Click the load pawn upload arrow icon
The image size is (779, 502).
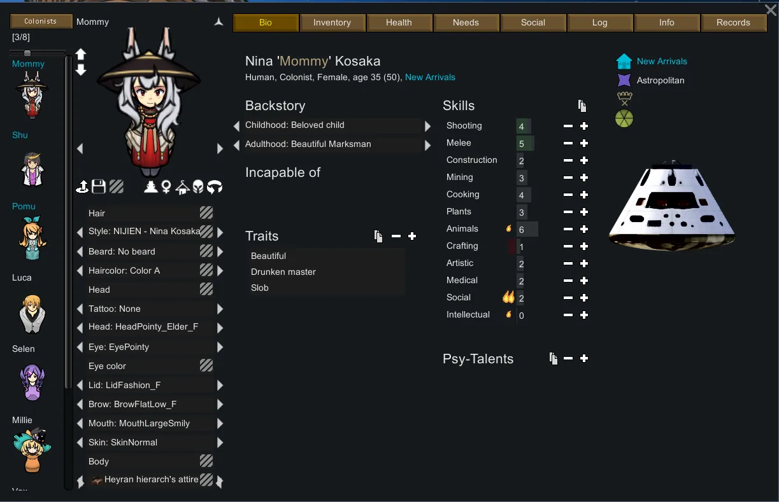click(x=82, y=186)
